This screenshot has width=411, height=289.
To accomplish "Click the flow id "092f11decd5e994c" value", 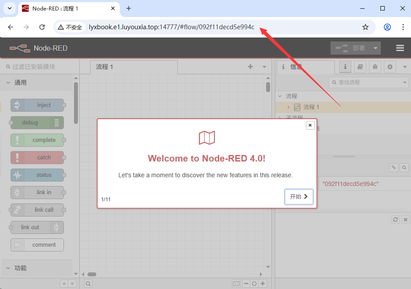I will click(x=351, y=184).
